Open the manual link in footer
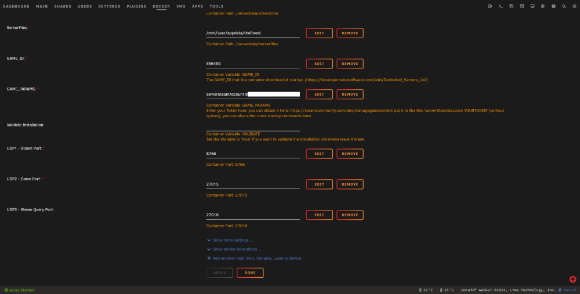This screenshot has width=580, height=294. point(568,291)
